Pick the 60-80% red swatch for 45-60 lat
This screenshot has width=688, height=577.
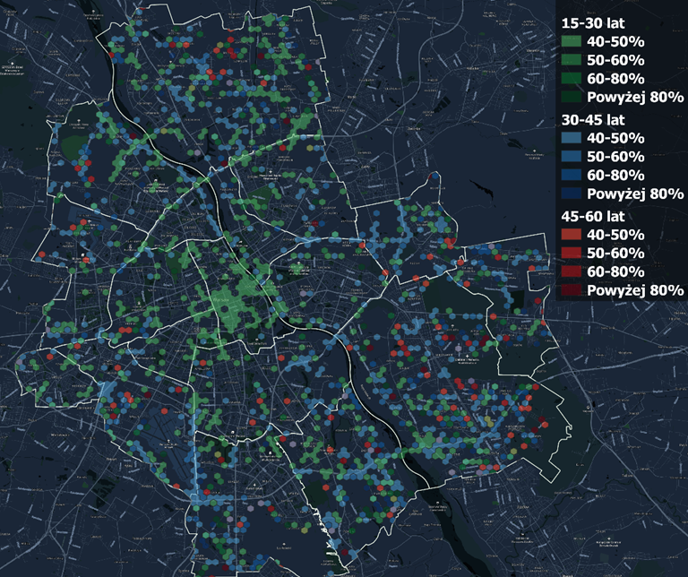click(x=570, y=271)
